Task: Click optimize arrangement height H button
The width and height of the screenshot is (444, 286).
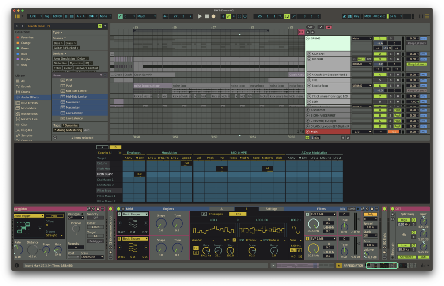Action: pyautogui.click(x=343, y=138)
